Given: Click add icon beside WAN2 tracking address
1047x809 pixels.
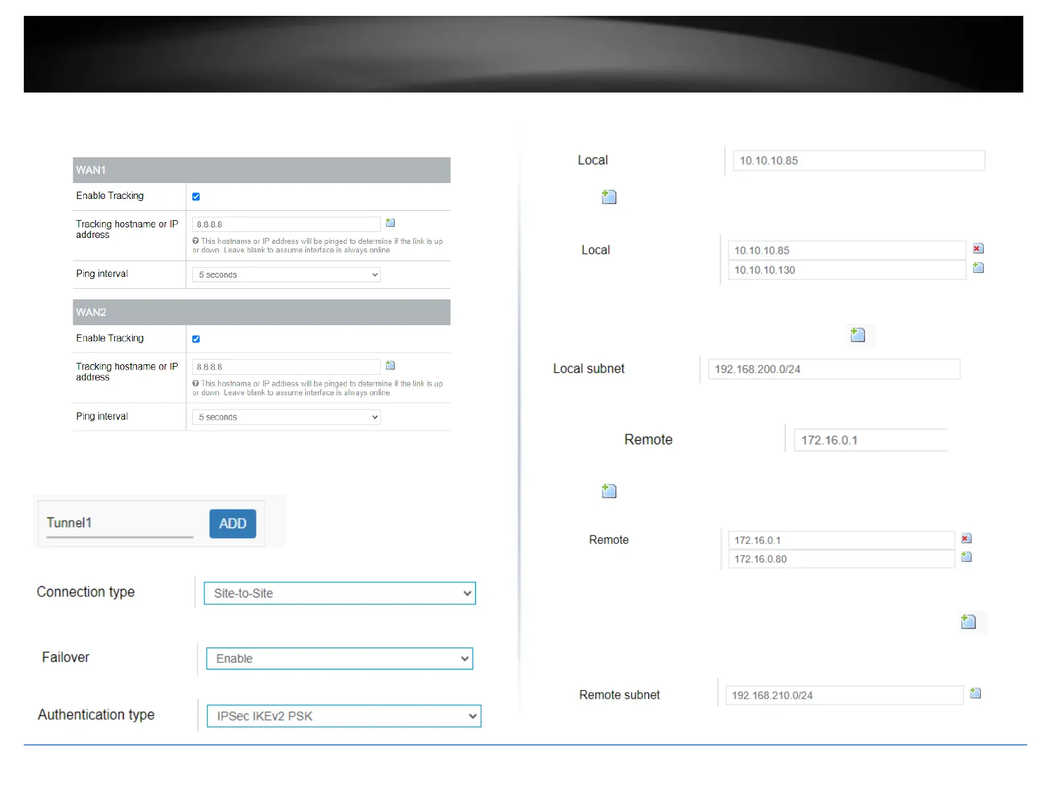Looking at the screenshot, I should click(390, 366).
